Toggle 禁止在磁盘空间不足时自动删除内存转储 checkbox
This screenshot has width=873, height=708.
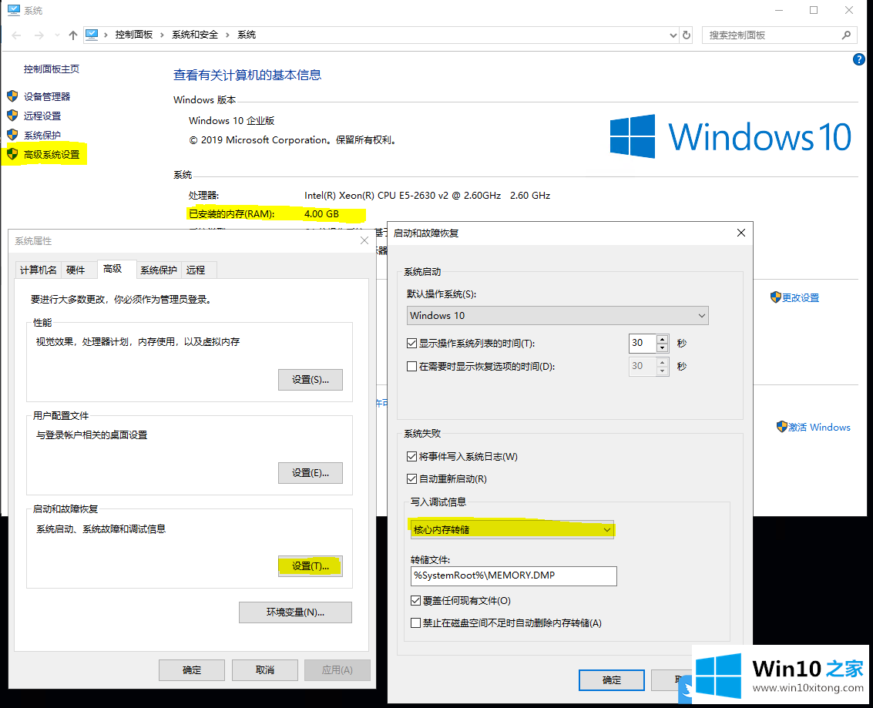[x=415, y=622]
